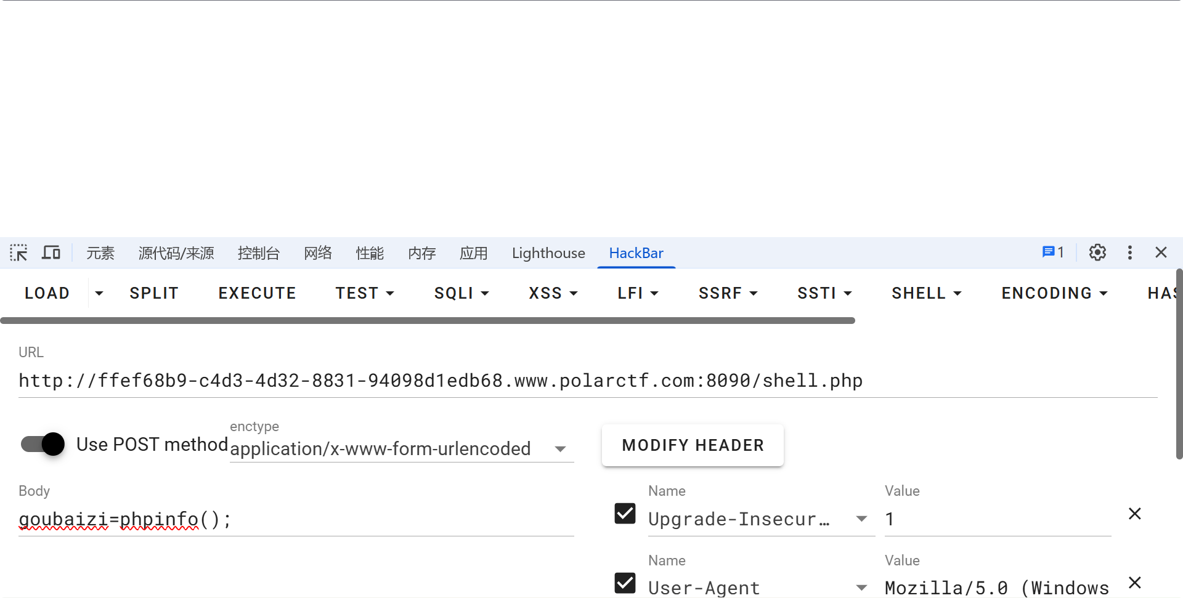Uncheck the User-Agent header checkbox
1183x598 pixels.
click(x=625, y=583)
